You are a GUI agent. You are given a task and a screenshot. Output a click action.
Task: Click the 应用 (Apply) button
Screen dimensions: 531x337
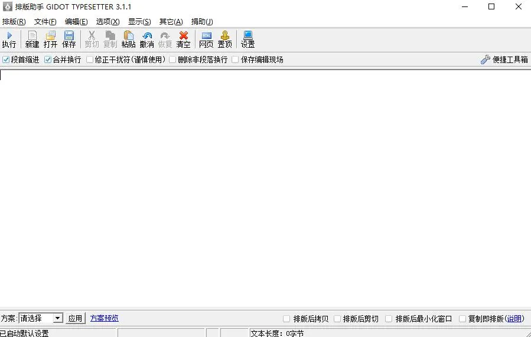(x=75, y=318)
